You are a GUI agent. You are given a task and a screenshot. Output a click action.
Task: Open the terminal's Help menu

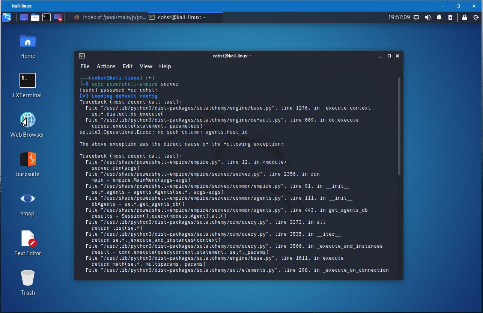coord(165,66)
